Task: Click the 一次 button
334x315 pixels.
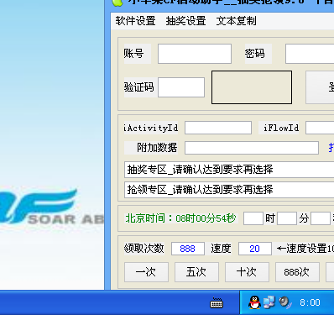Action: click(x=146, y=272)
